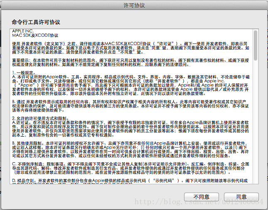Click the 不同意 (Disagree) button
268x210 pixels.
(x=202, y=197)
